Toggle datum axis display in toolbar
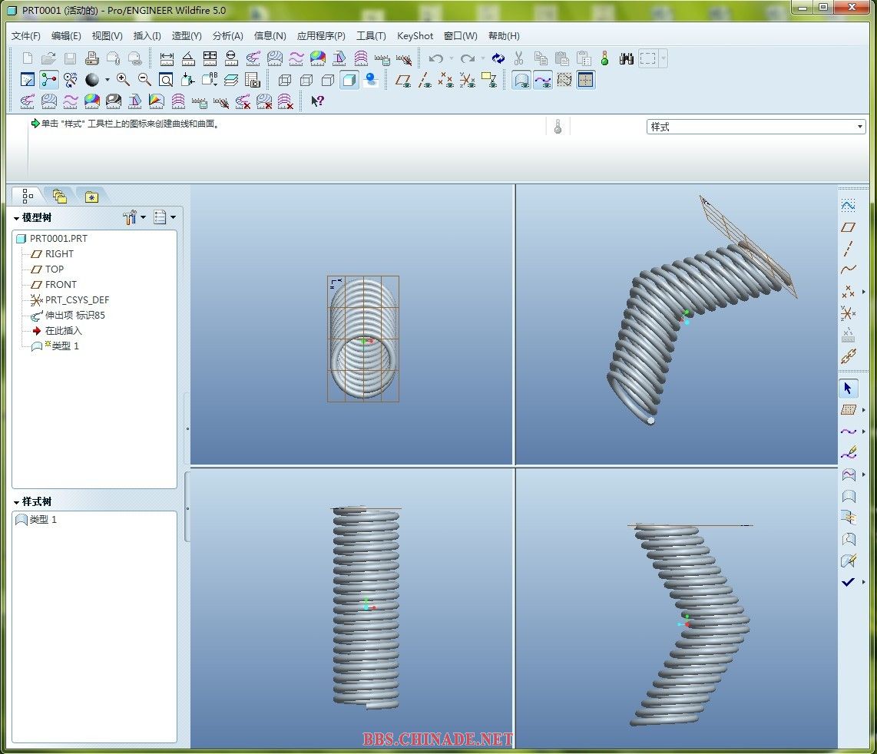Image resolution: width=877 pixels, height=754 pixels. point(425,80)
